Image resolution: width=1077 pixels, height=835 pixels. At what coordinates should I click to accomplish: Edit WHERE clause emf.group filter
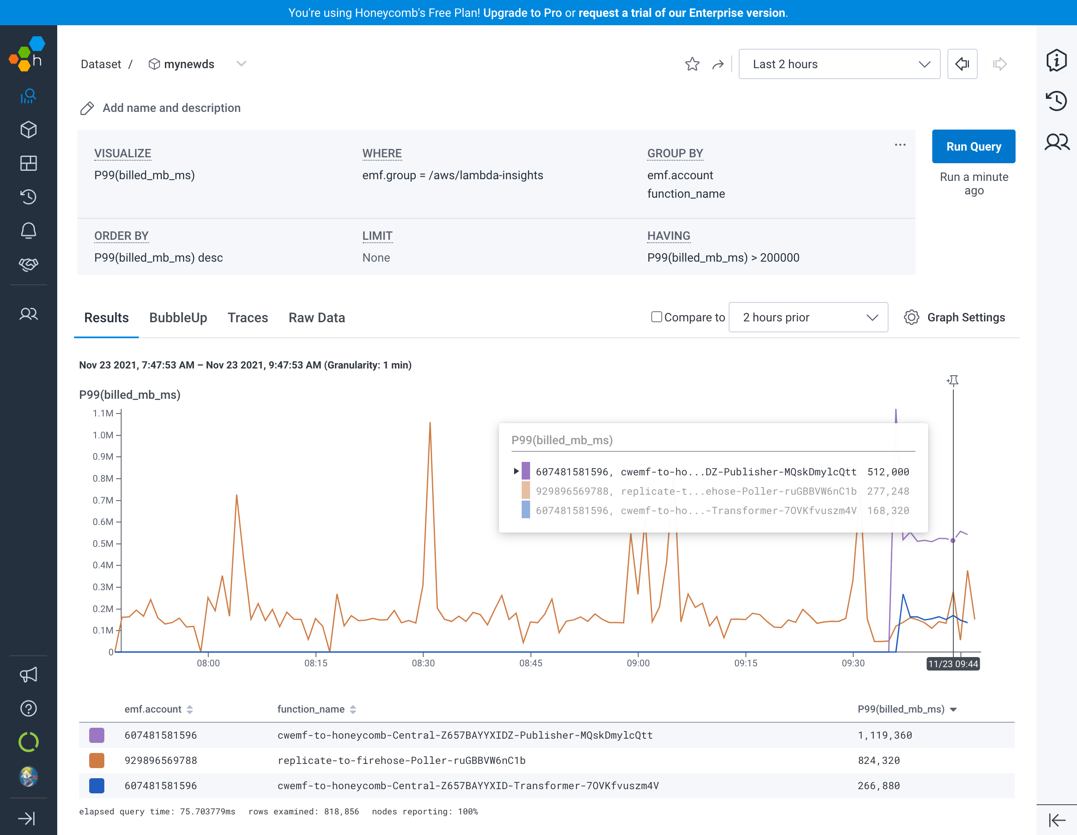(x=452, y=175)
